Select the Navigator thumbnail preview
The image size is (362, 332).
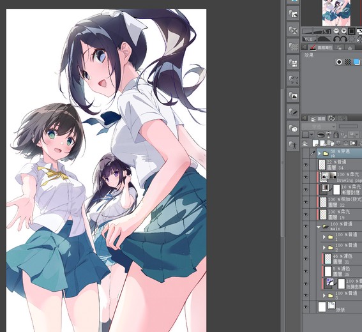click(336, 13)
